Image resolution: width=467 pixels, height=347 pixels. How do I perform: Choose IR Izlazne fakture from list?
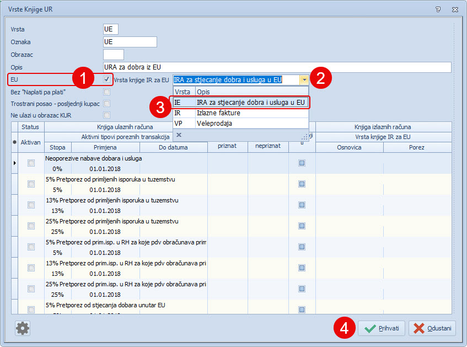tap(240, 113)
